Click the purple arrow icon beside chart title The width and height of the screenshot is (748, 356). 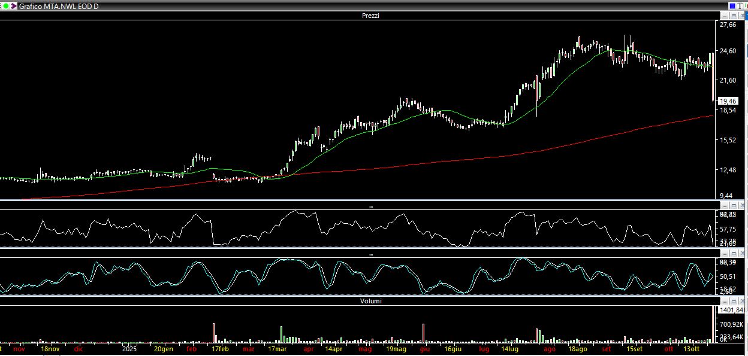[13, 5]
